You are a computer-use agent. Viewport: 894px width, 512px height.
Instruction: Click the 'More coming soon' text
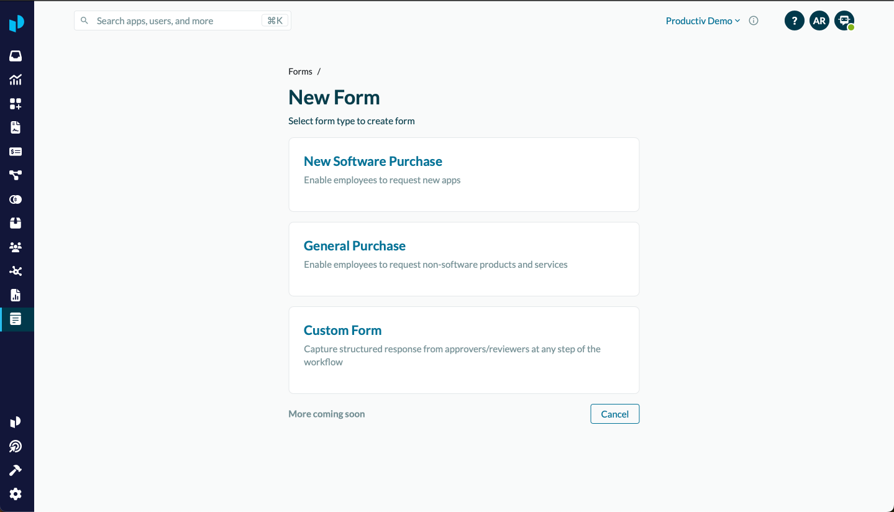tap(327, 414)
